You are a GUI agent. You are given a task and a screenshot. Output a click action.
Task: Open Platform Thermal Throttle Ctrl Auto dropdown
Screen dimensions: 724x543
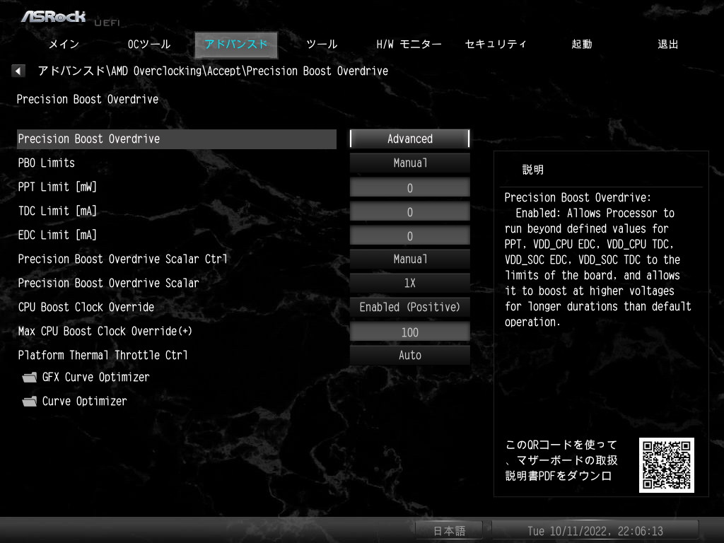point(409,355)
